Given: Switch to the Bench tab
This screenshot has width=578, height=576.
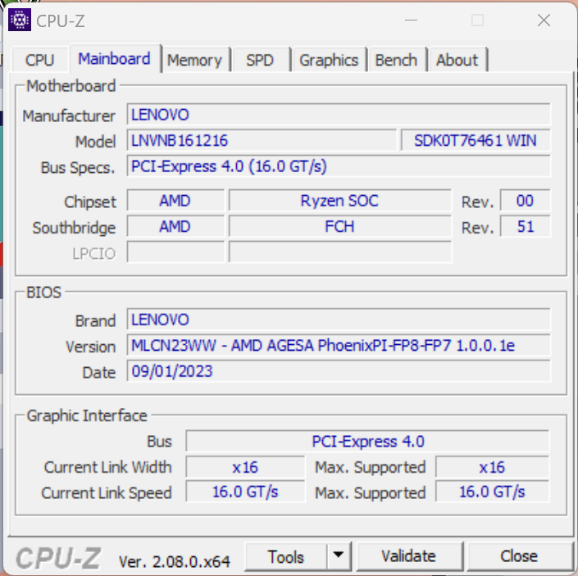Looking at the screenshot, I should 396,60.
